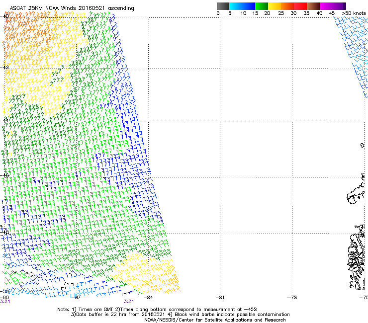This screenshot has height=323, width=368.
Task: Click the legend tick label '30'
Action: [293, 13]
